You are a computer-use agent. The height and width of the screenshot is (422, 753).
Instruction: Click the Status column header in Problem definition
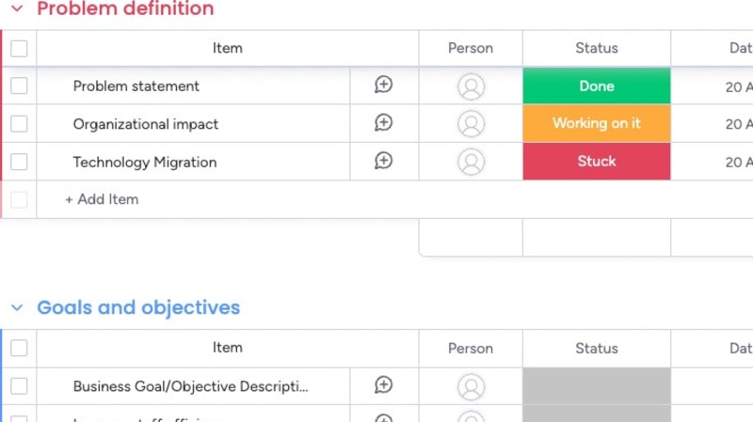[x=597, y=49]
